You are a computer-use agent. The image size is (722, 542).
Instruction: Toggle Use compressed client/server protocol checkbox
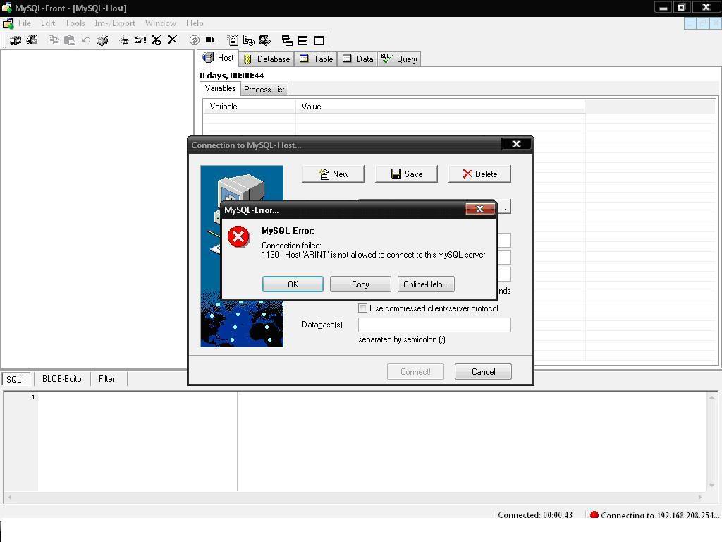coord(363,308)
